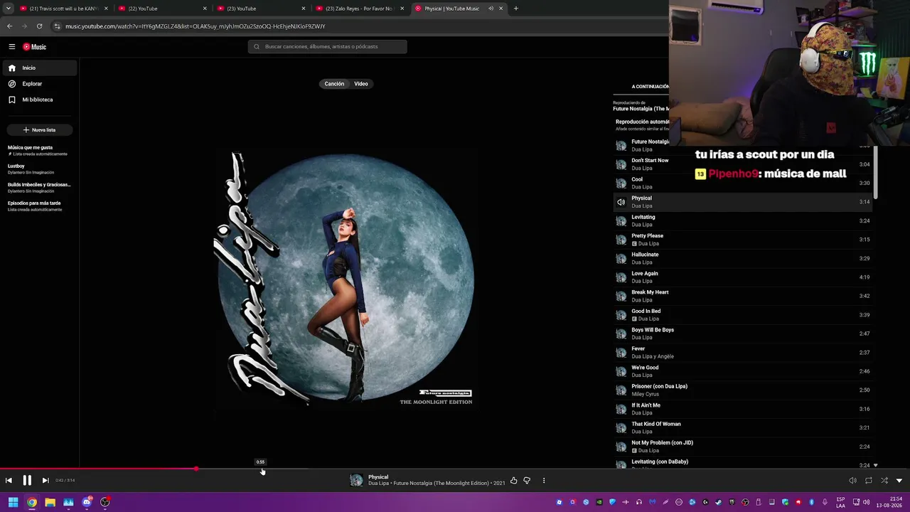
Task: Open Explorar in the sidebar
Action: pos(40,84)
